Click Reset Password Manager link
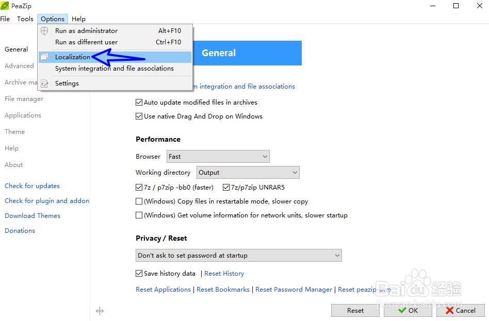The image size is (489, 321). 294,290
